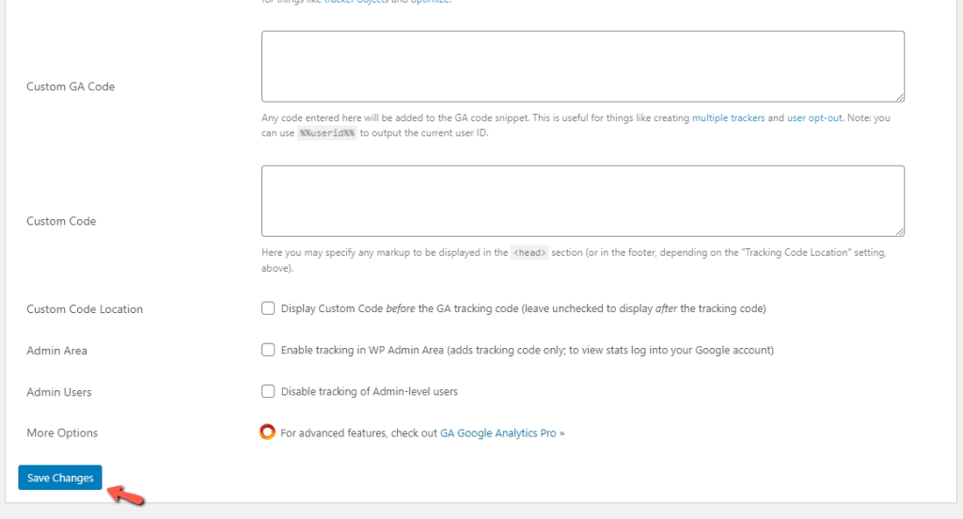Click the %%userid%% code snippet text
The width and height of the screenshot is (963, 519).
click(x=326, y=133)
